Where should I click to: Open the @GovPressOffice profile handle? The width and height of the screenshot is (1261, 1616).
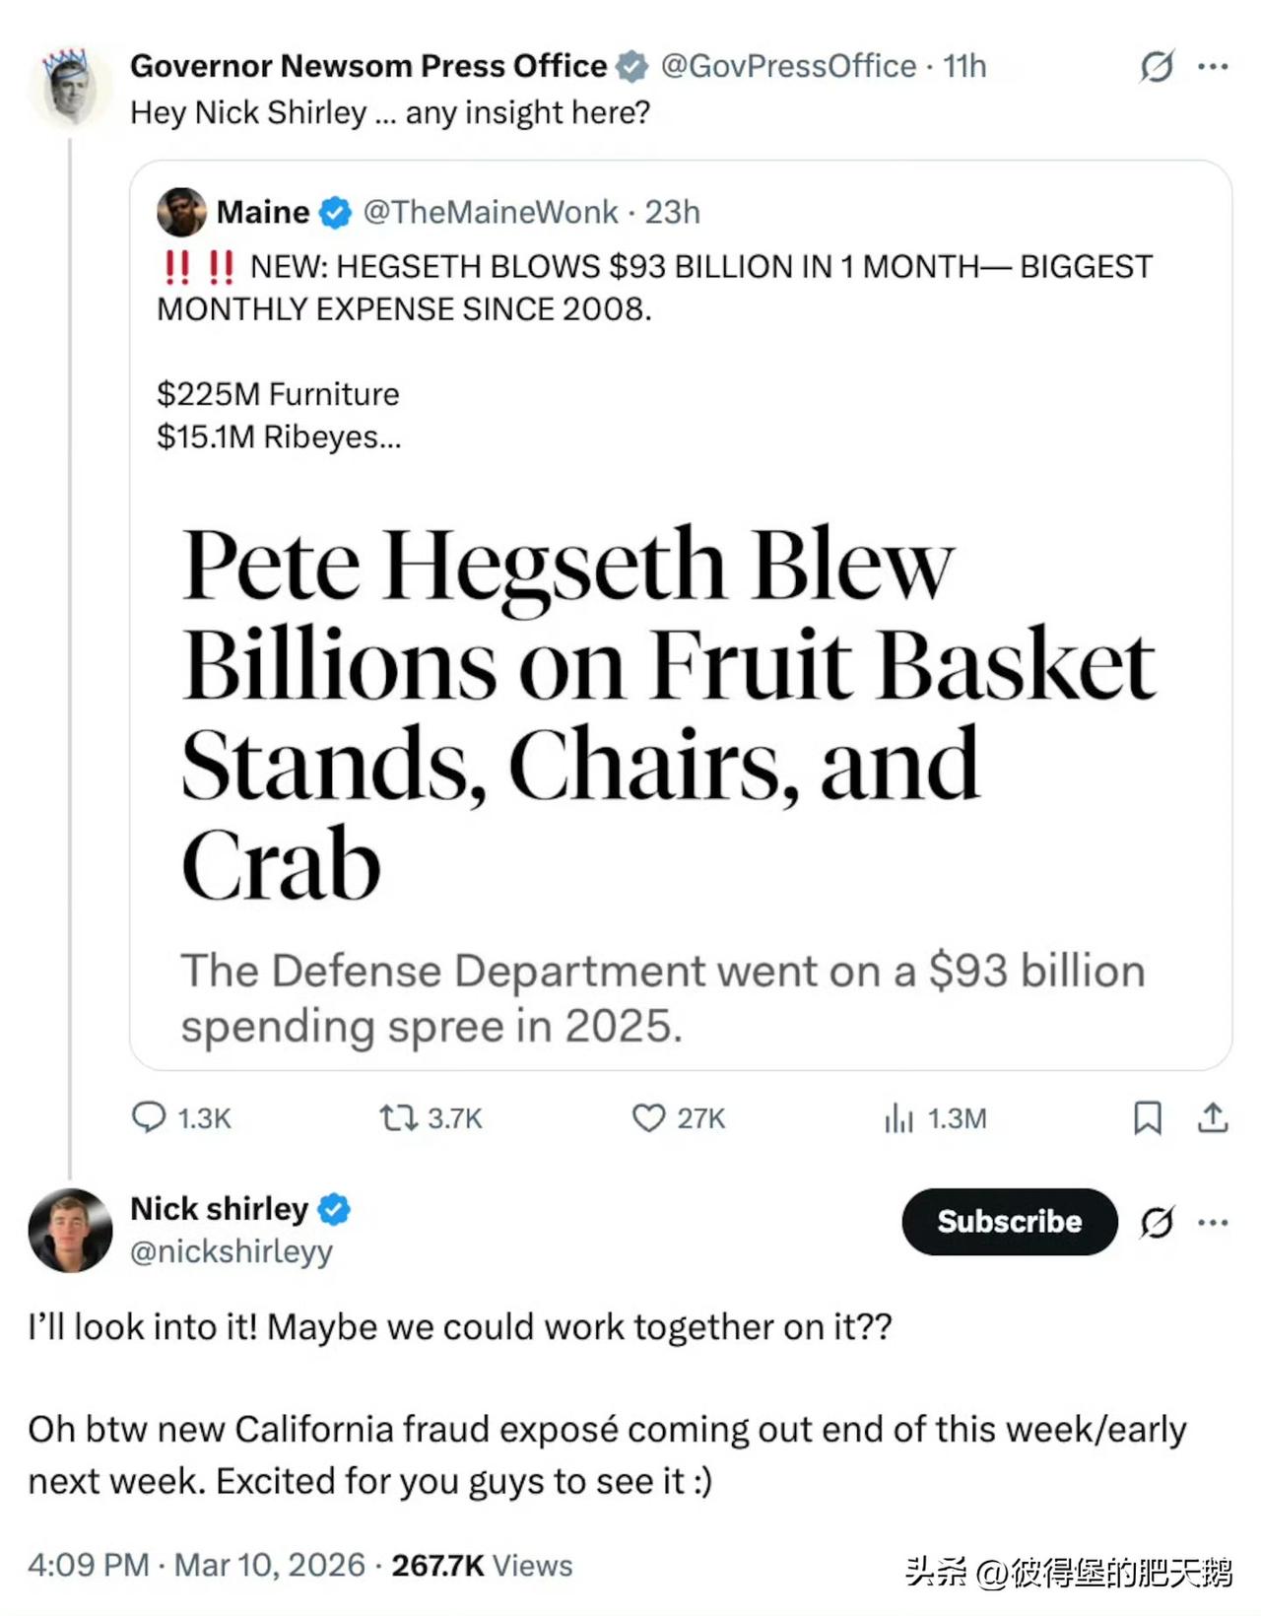click(x=788, y=66)
